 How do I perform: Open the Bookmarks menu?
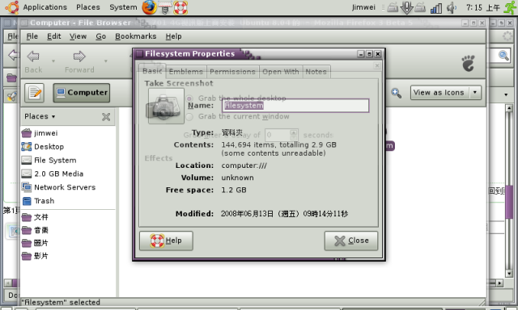coord(135,36)
